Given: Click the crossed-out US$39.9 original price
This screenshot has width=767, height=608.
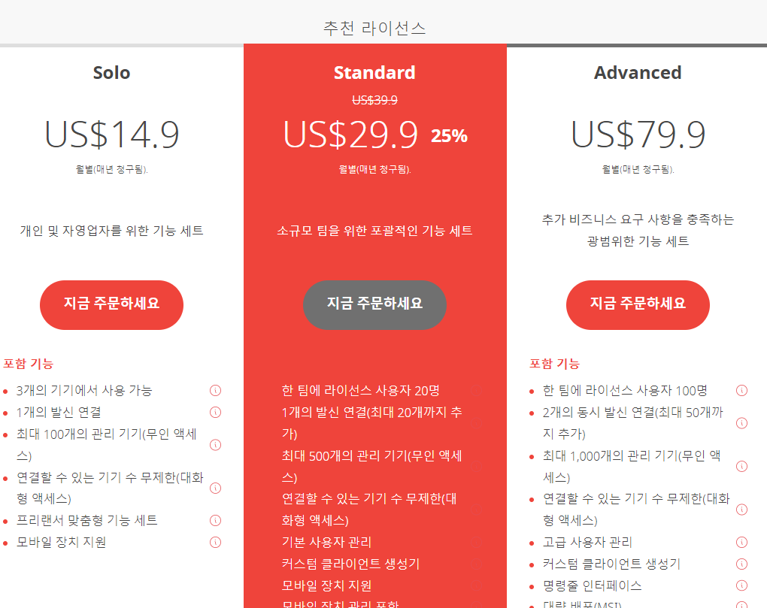Looking at the screenshot, I should pos(374,100).
